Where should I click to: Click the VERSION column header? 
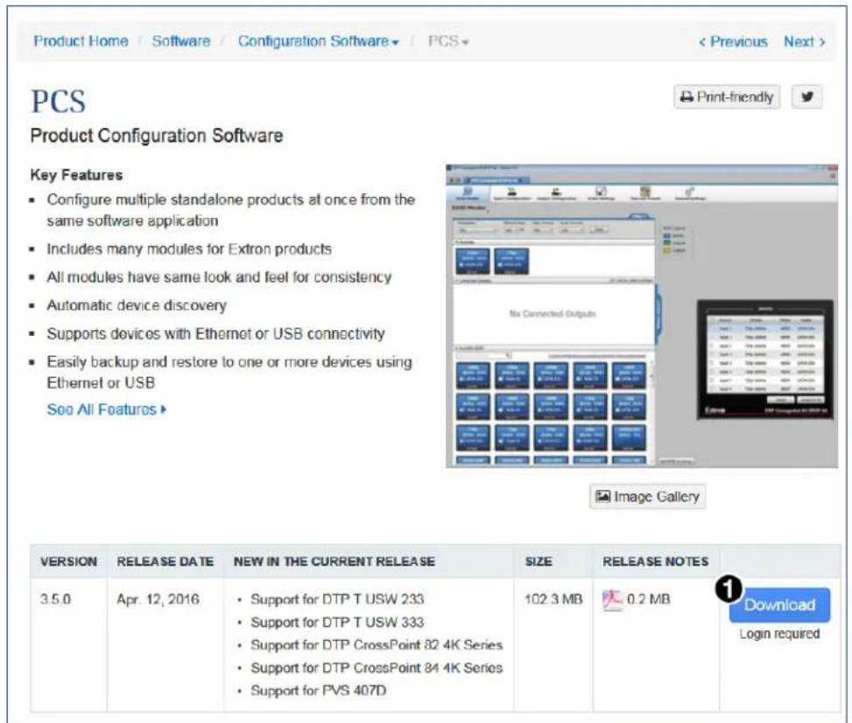[68, 562]
